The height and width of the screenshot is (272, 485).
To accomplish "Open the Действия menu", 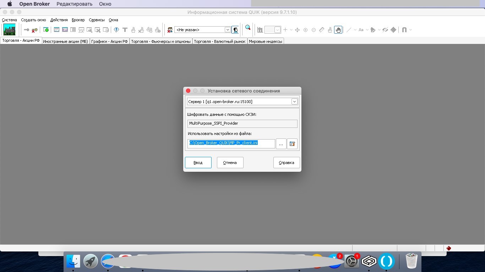I will click(x=59, y=20).
